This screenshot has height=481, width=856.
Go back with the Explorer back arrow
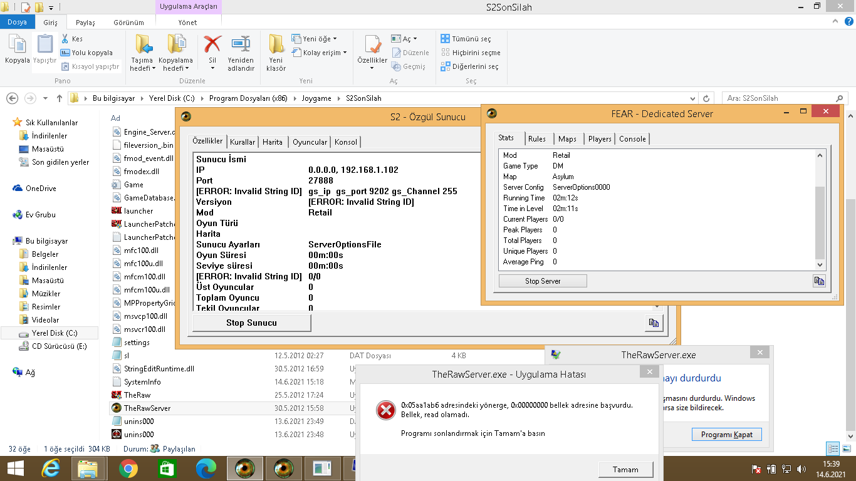[12, 98]
